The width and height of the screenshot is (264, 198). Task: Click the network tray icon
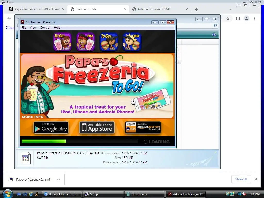[x=239, y=194]
